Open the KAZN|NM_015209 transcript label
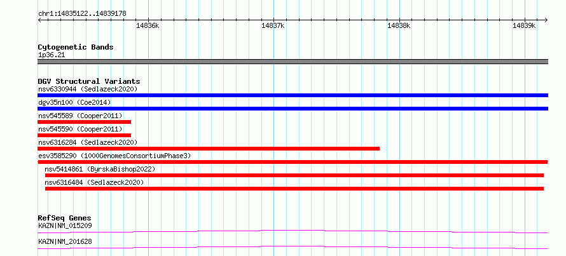Screen dimensions: 566x256 65,226
